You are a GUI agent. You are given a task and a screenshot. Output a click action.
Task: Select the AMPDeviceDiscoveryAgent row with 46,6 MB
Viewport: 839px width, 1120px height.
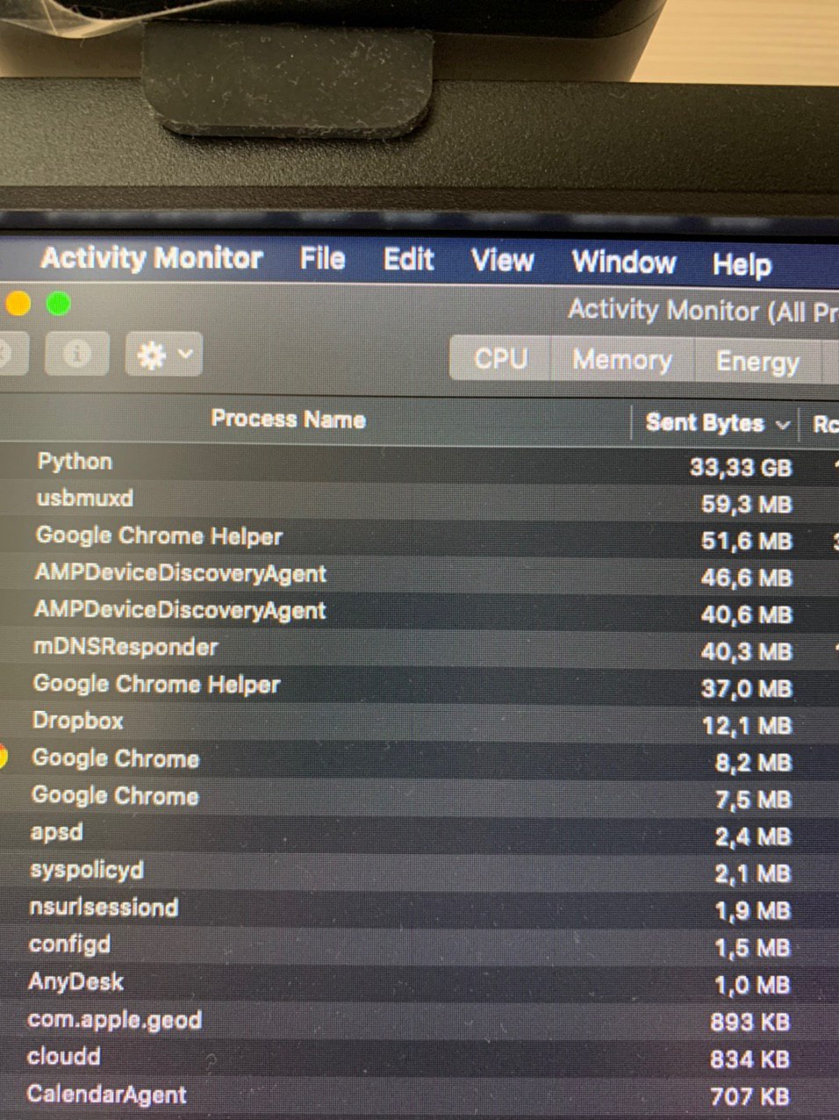419,575
